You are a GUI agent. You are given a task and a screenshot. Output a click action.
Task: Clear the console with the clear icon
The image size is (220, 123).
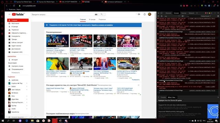(x=162, y=16)
